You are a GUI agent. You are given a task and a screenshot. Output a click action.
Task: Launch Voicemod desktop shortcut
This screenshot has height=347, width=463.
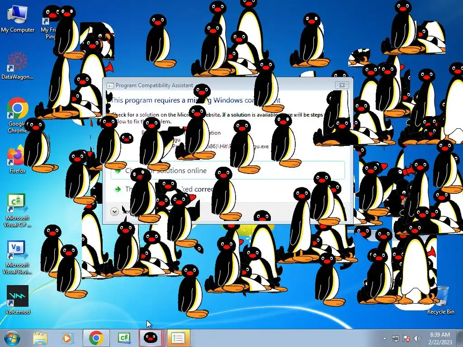[x=18, y=300]
